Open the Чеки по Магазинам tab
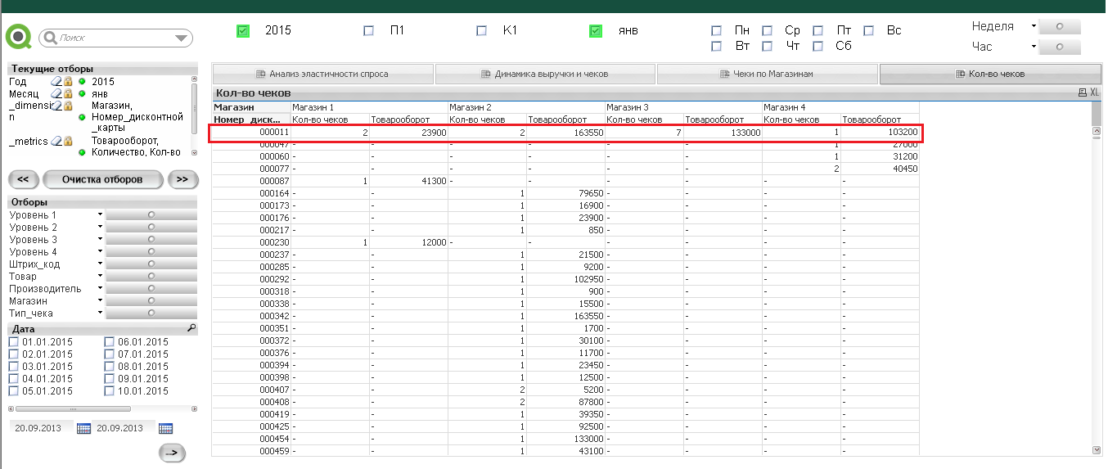This screenshot has height=469, width=1108. point(767,74)
